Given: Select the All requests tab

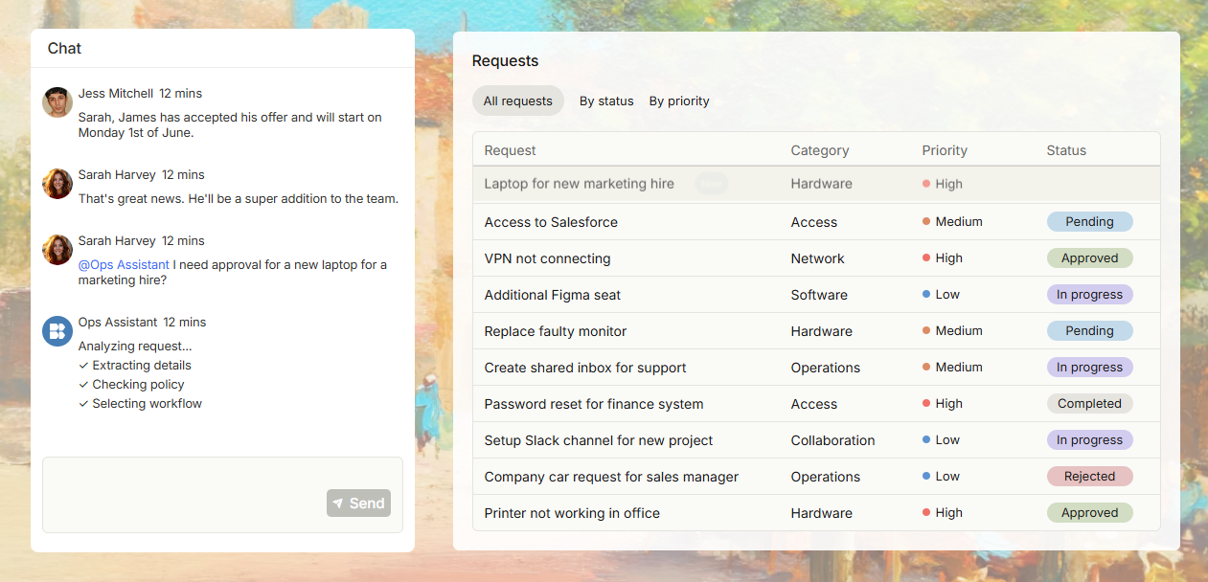Looking at the screenshot, I should (518, 101).
